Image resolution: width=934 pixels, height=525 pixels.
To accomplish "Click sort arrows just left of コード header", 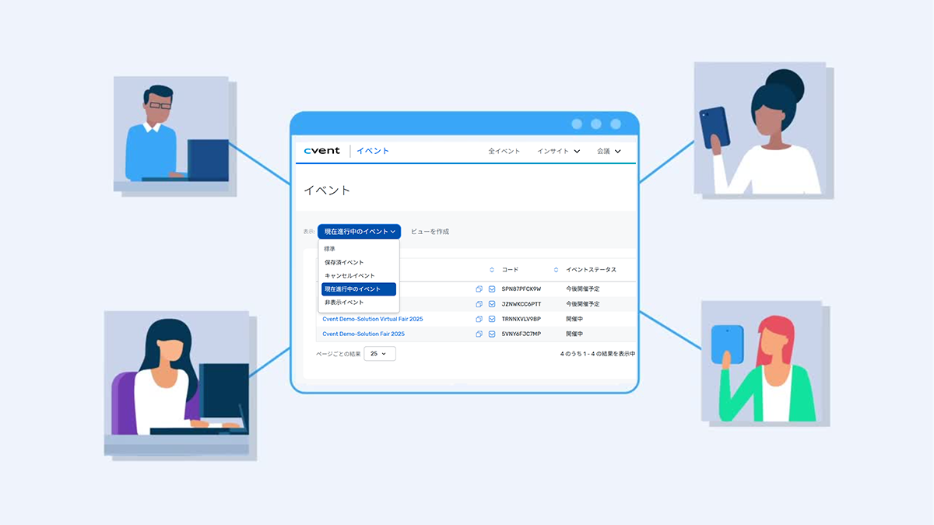I will (492, 270).
